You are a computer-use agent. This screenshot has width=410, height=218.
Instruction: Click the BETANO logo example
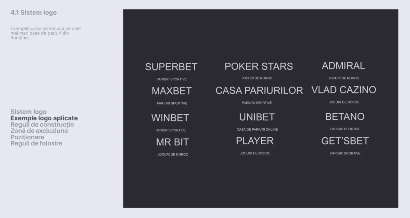point(345,117)
